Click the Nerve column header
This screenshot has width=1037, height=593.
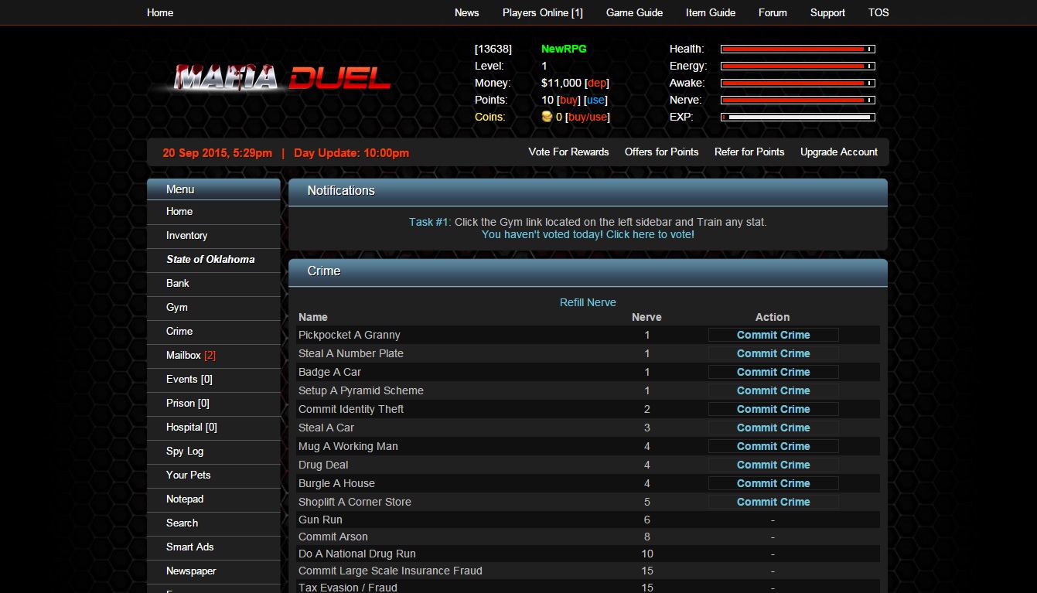(646, 317)
